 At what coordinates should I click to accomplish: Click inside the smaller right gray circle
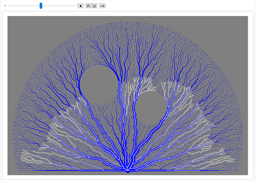tap(151, 107)
